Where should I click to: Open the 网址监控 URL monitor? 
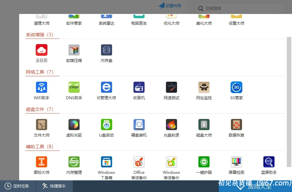204,90
